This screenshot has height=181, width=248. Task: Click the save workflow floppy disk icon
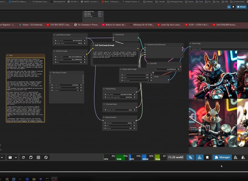[x=11, y=157]
